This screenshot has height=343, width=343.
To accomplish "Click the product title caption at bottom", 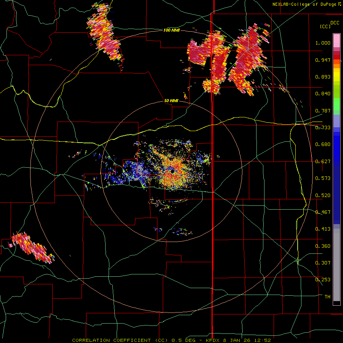I will 171,340.
